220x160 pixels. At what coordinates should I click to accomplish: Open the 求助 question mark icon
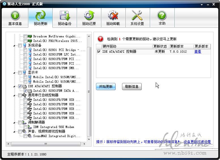tap(162, 16)
